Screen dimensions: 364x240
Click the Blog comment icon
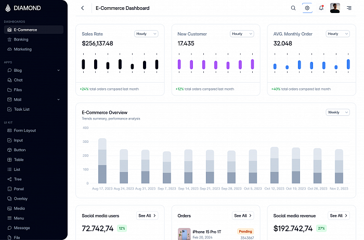pyautogui.click(x=9, y=70)
